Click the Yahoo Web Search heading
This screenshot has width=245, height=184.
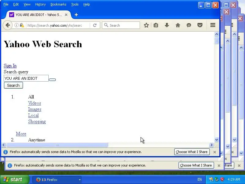pos(43,44)
